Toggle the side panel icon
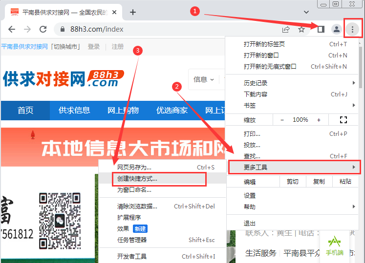The width and height of the screenshot is (365, 263). point(321,29)
